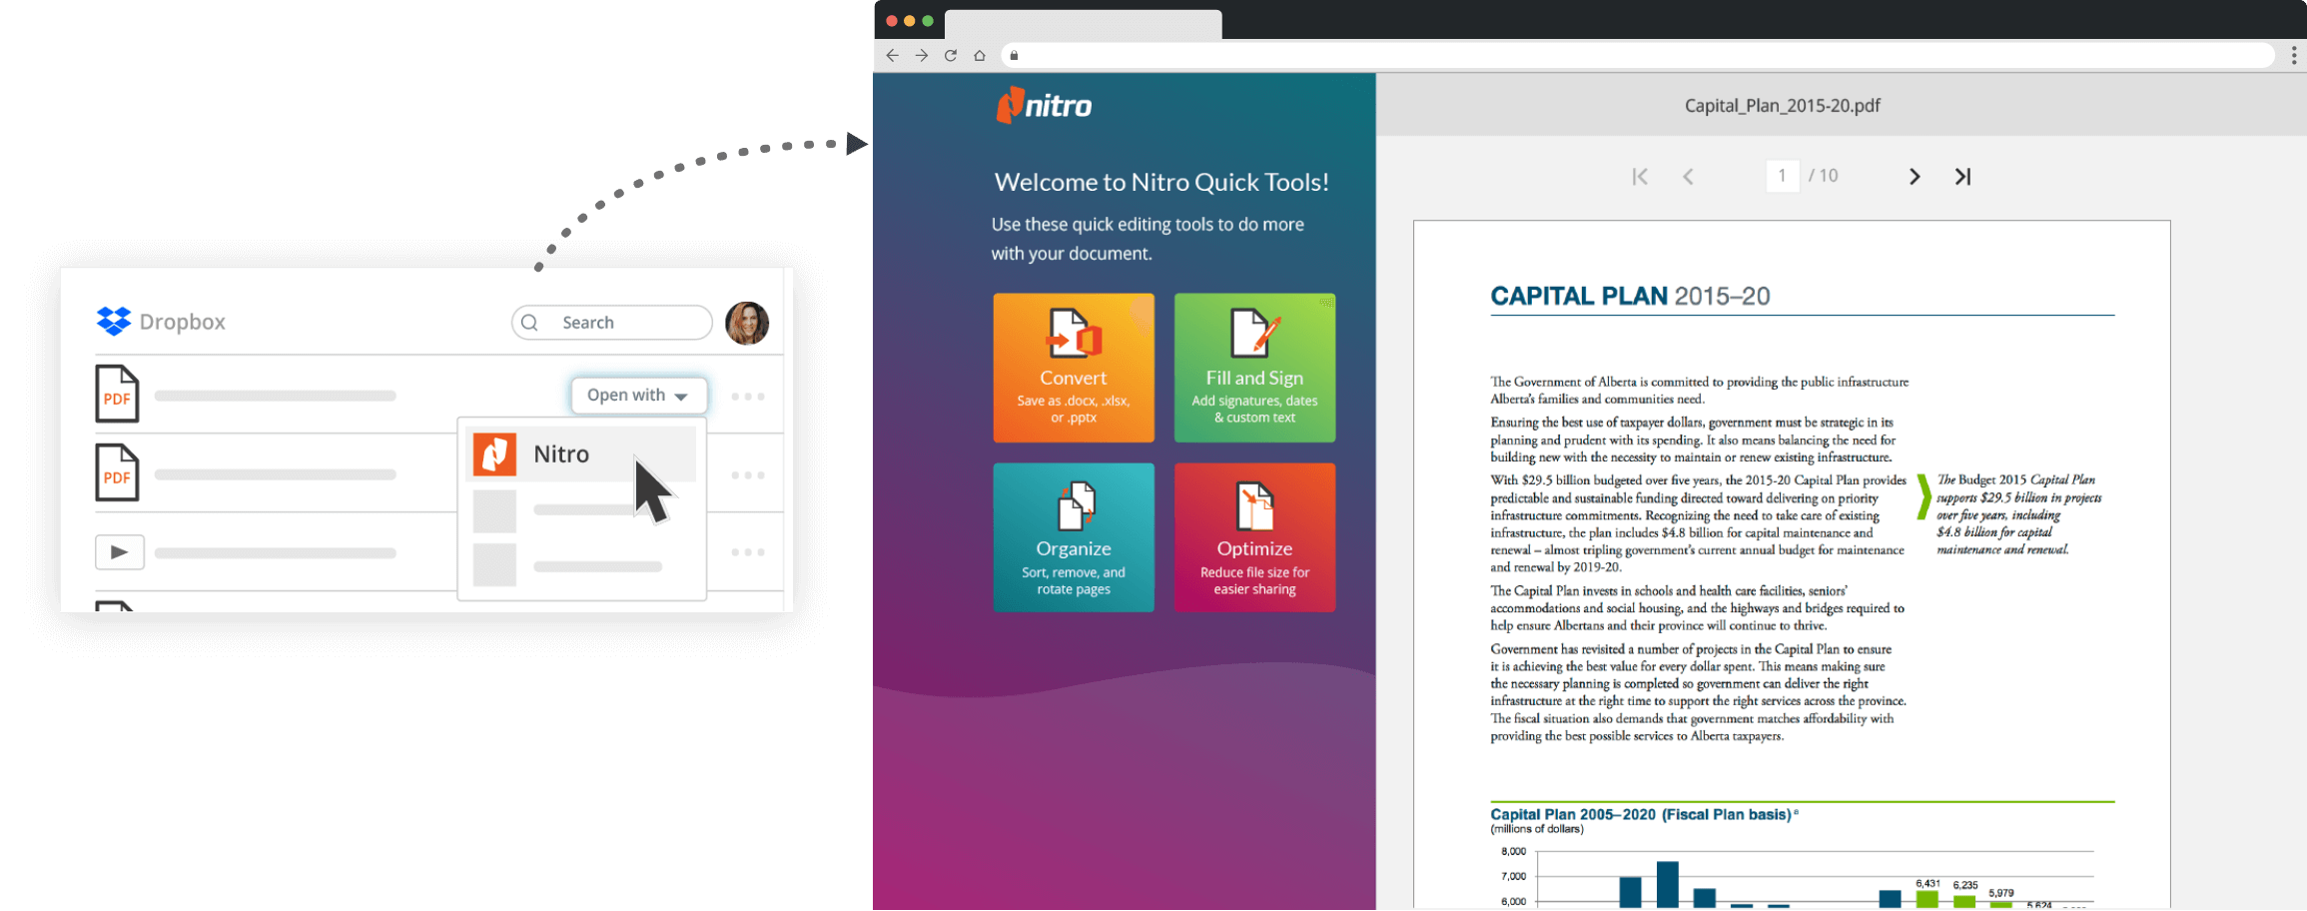Click the Dropbox logo icon
Screen dimensions: 2307x911
(x=114, y=322)
